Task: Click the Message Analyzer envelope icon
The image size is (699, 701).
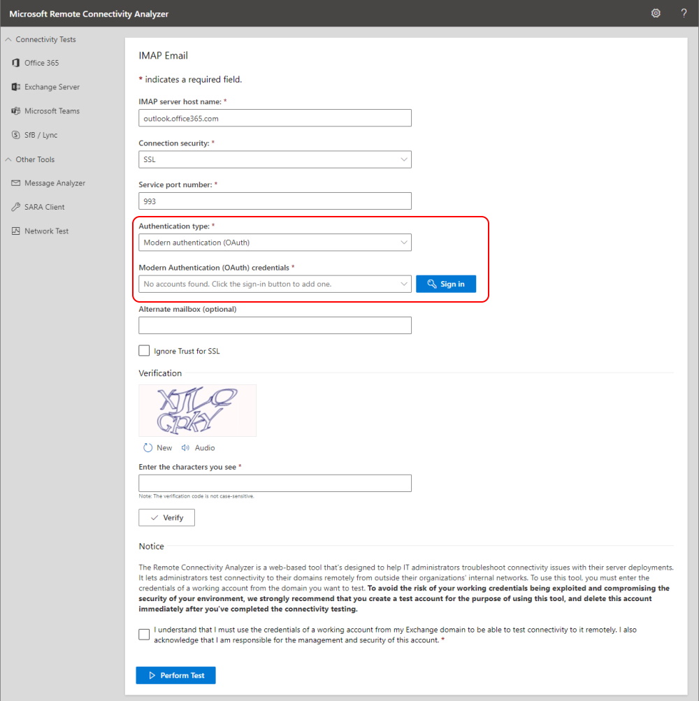Action: tap(15, 183)
